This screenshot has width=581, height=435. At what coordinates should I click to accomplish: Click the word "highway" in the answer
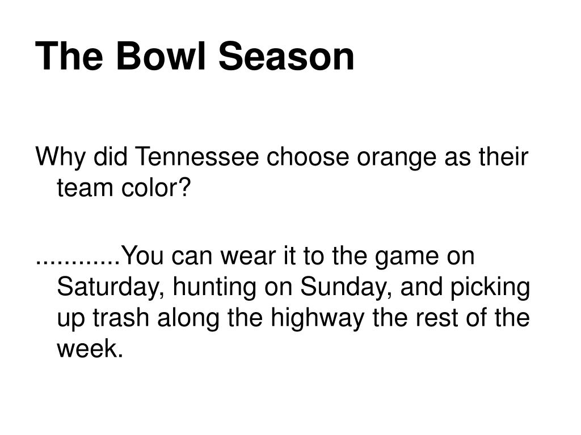[x=318, y=319]
